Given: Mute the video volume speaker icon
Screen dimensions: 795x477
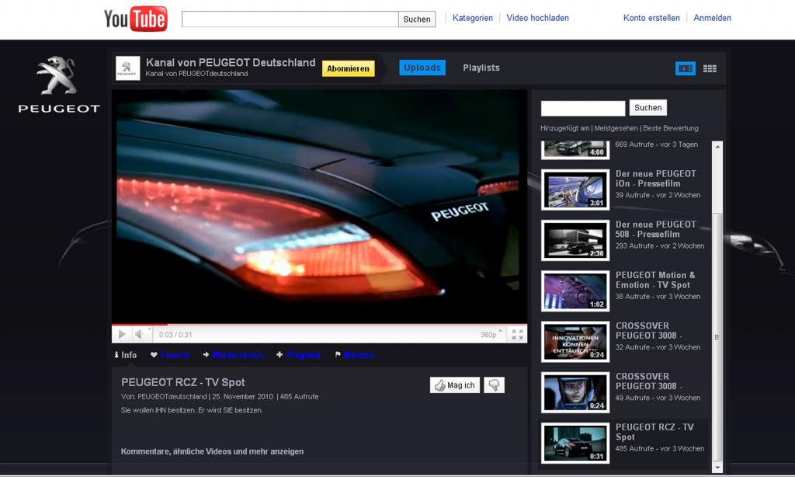Looking at the screenshot, I should [140, 334].
